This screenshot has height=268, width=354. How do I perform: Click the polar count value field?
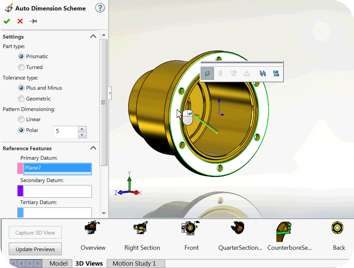coord(66,132)
